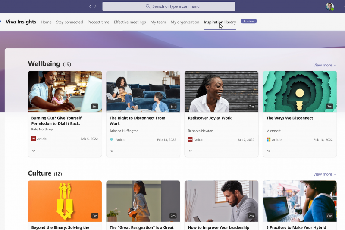
Task: Click the 5m badge on Beyond the Binary
Action: pyautogui.click(x=94, y=216)
